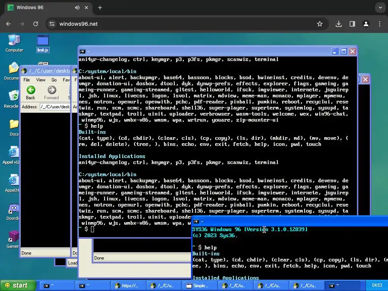Open the Chrome three-dot menu
The height and width of the screenshot is (291, 388).
380,24
